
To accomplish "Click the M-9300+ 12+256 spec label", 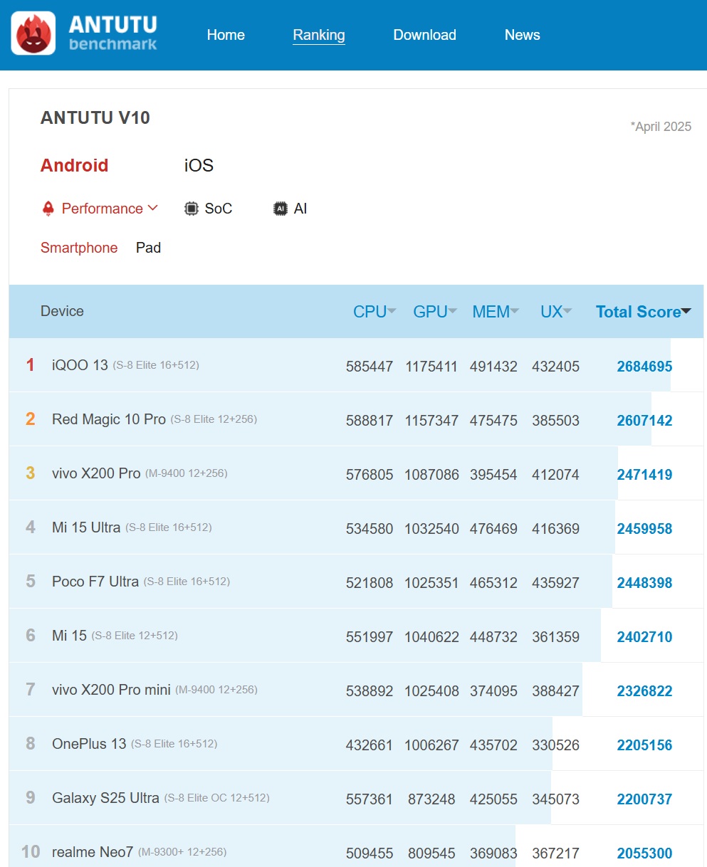I will coord(182,852).
